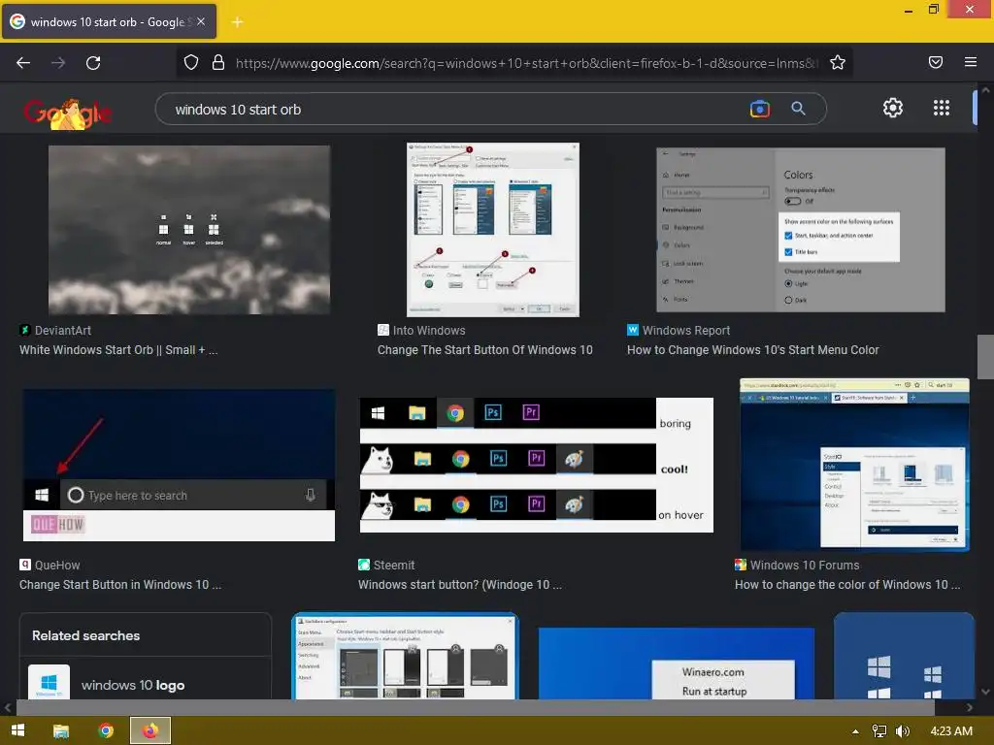
Task: Open Winaero.com Run at startup thumbnail
Action: 677,664
